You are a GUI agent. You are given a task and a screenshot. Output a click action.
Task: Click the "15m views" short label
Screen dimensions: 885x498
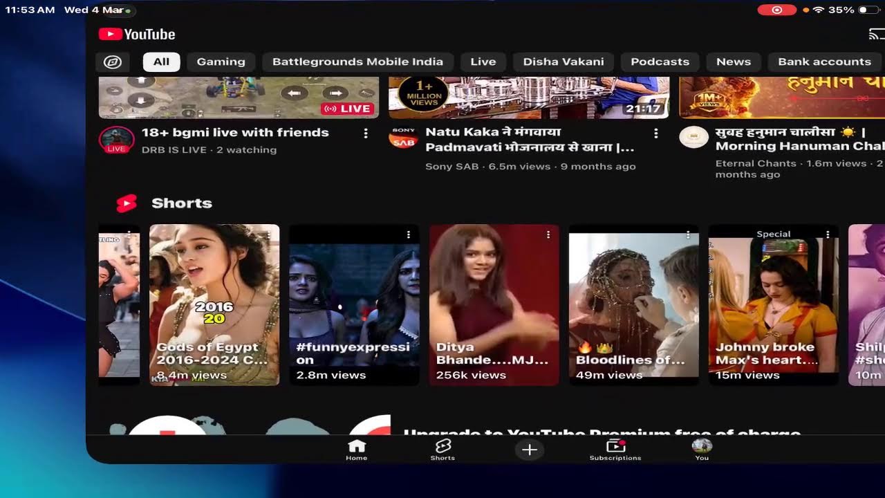click(747, 375)
